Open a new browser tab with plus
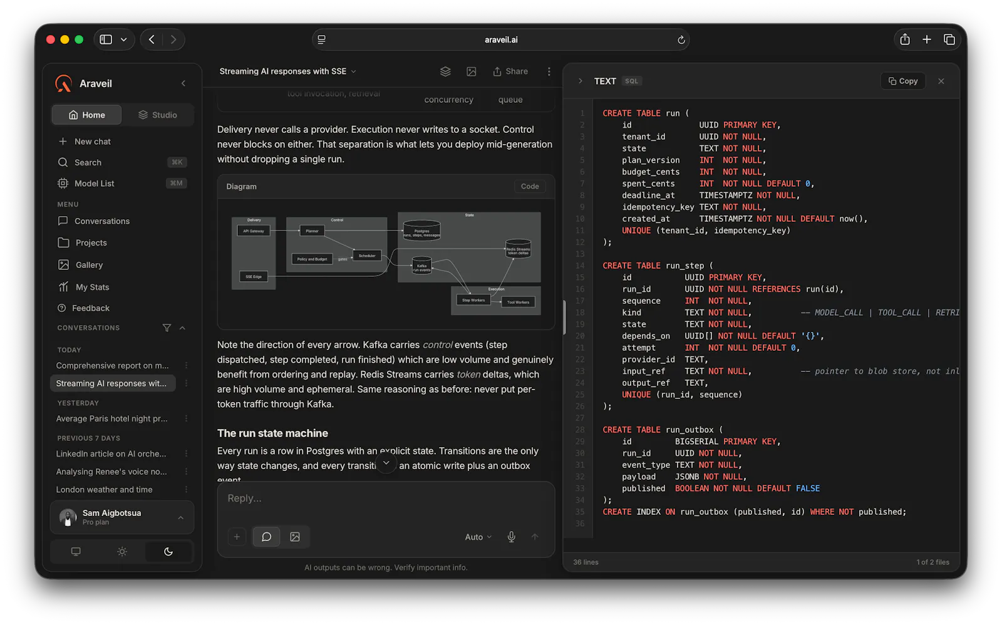Viewport: 1002px width, 625px height. tap(927, 39)
